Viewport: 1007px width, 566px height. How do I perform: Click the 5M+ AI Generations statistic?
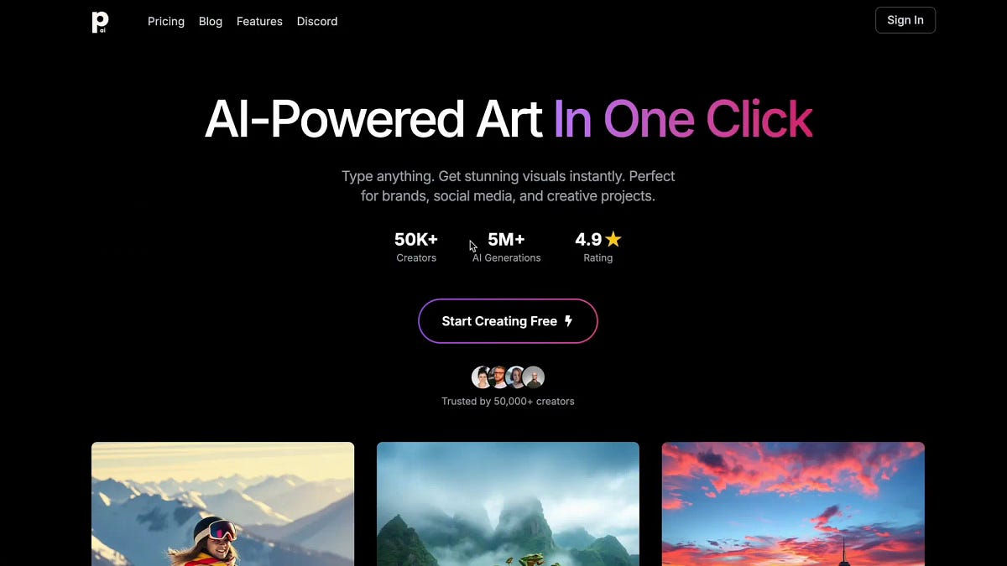506,247
